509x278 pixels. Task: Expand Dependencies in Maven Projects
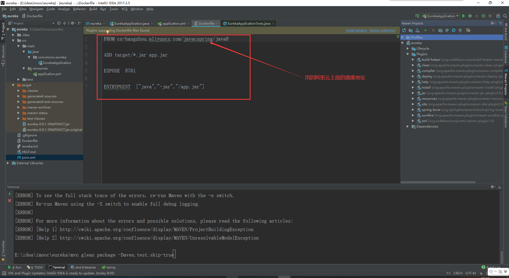pyautogui.click(x=408, y=126)
